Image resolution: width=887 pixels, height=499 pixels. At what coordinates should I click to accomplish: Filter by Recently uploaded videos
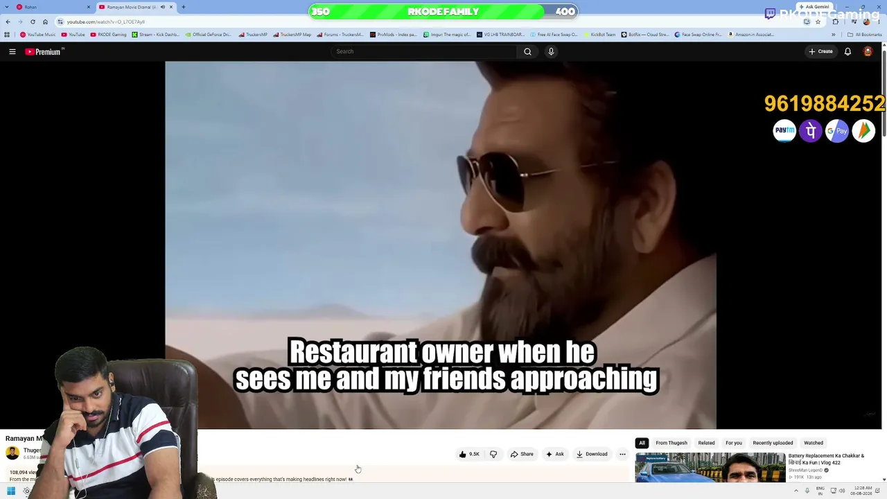(x=773, y=443)
